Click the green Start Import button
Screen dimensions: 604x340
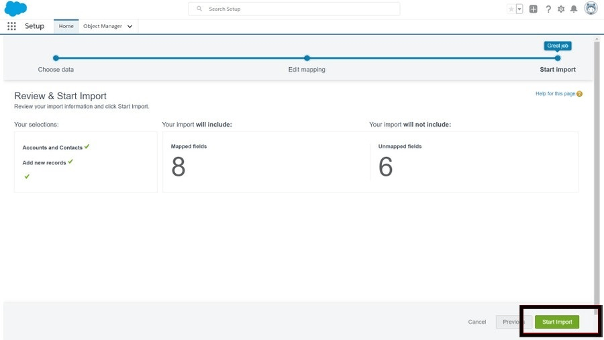[x=557, y=322]
